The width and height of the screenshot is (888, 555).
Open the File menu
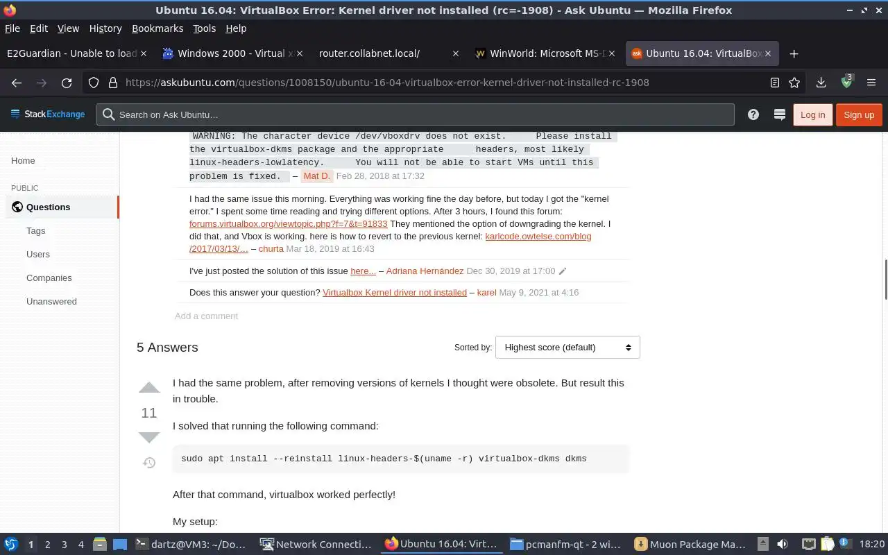(12, 28)
